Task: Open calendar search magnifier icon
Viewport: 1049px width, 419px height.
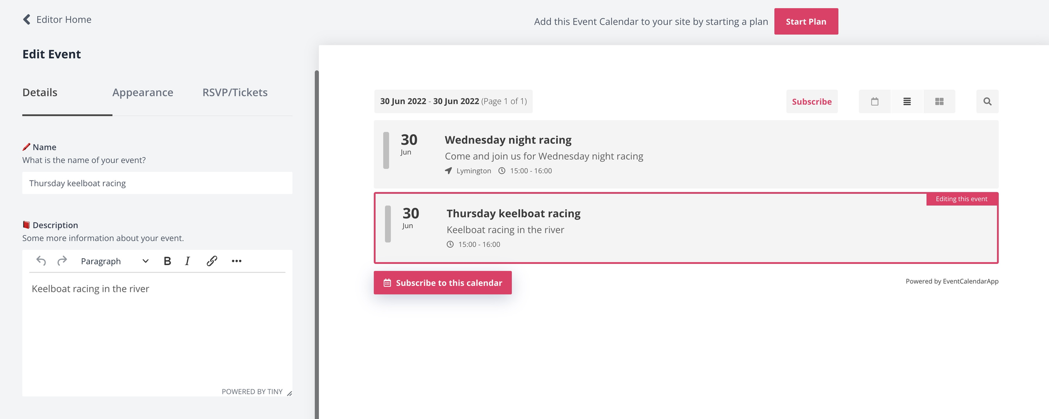Action: pyautogui.click(x=987, y=102)
